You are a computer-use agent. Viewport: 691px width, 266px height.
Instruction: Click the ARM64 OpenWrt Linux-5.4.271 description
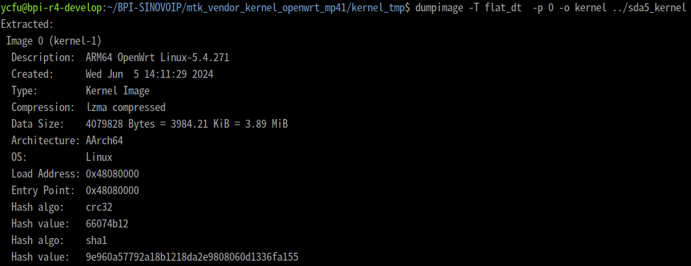[157, 58]
